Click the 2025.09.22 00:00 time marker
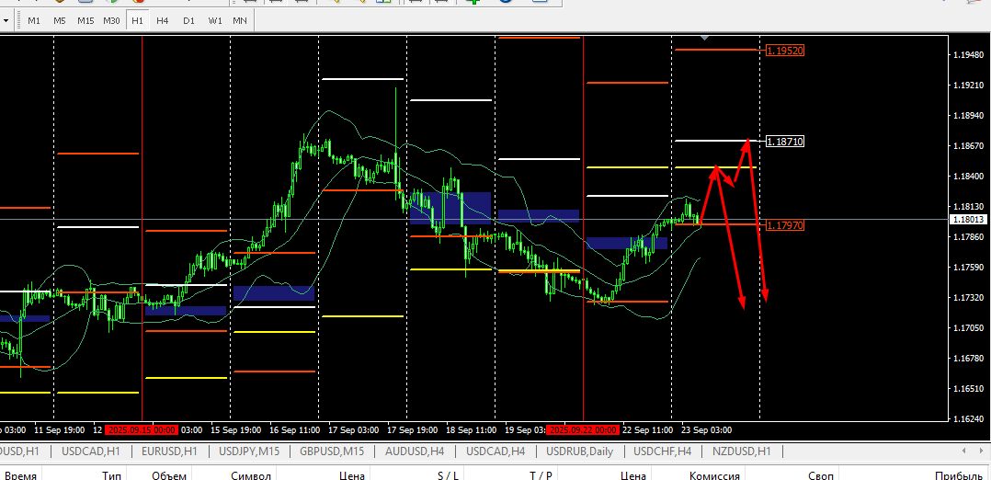This screenshot has width=991, height=480. (583, 430)
